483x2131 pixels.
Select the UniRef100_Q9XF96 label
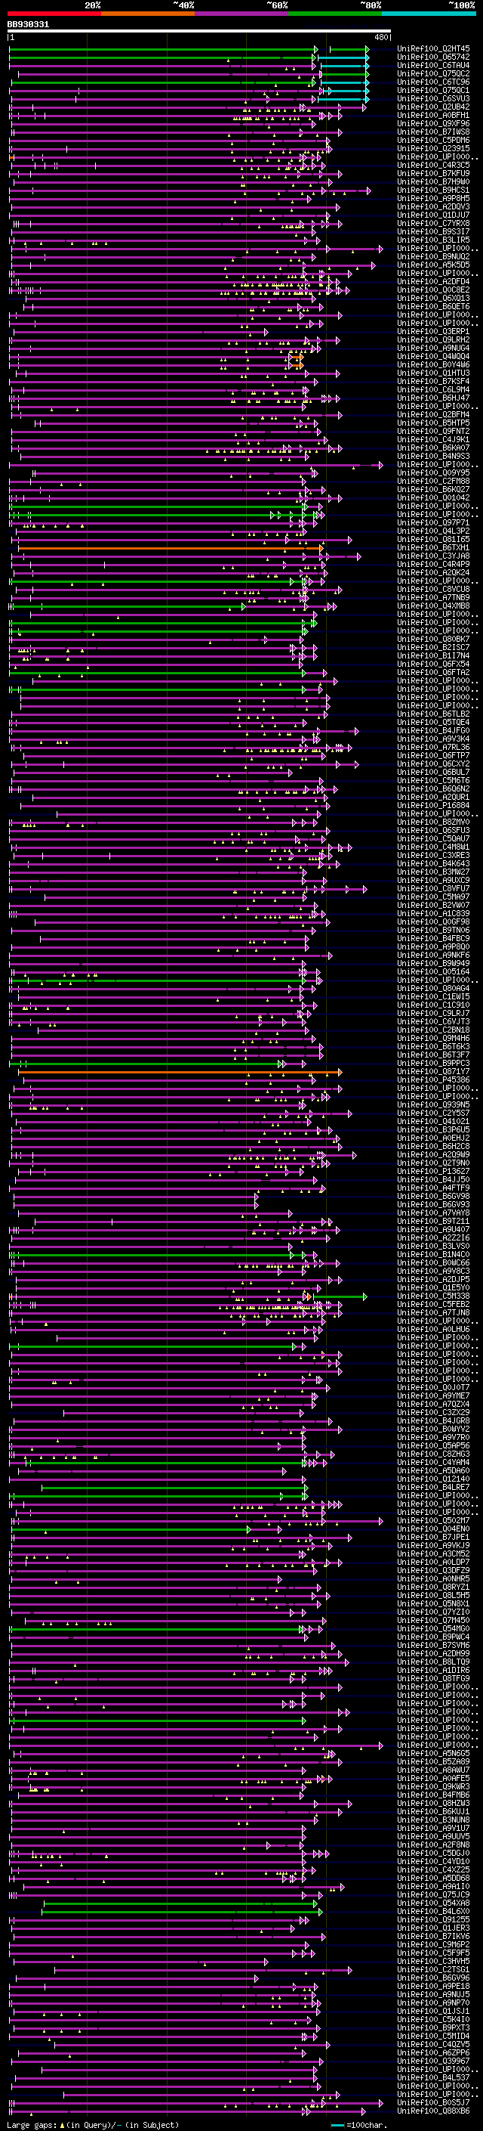tap(433, 123)
